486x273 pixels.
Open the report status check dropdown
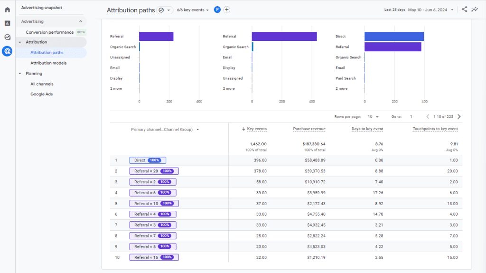[x=165, y=10]
